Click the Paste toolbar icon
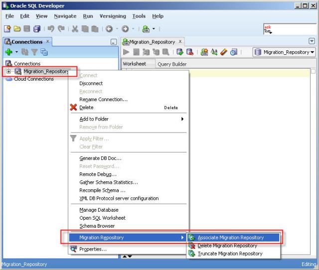 click(95, 29)
